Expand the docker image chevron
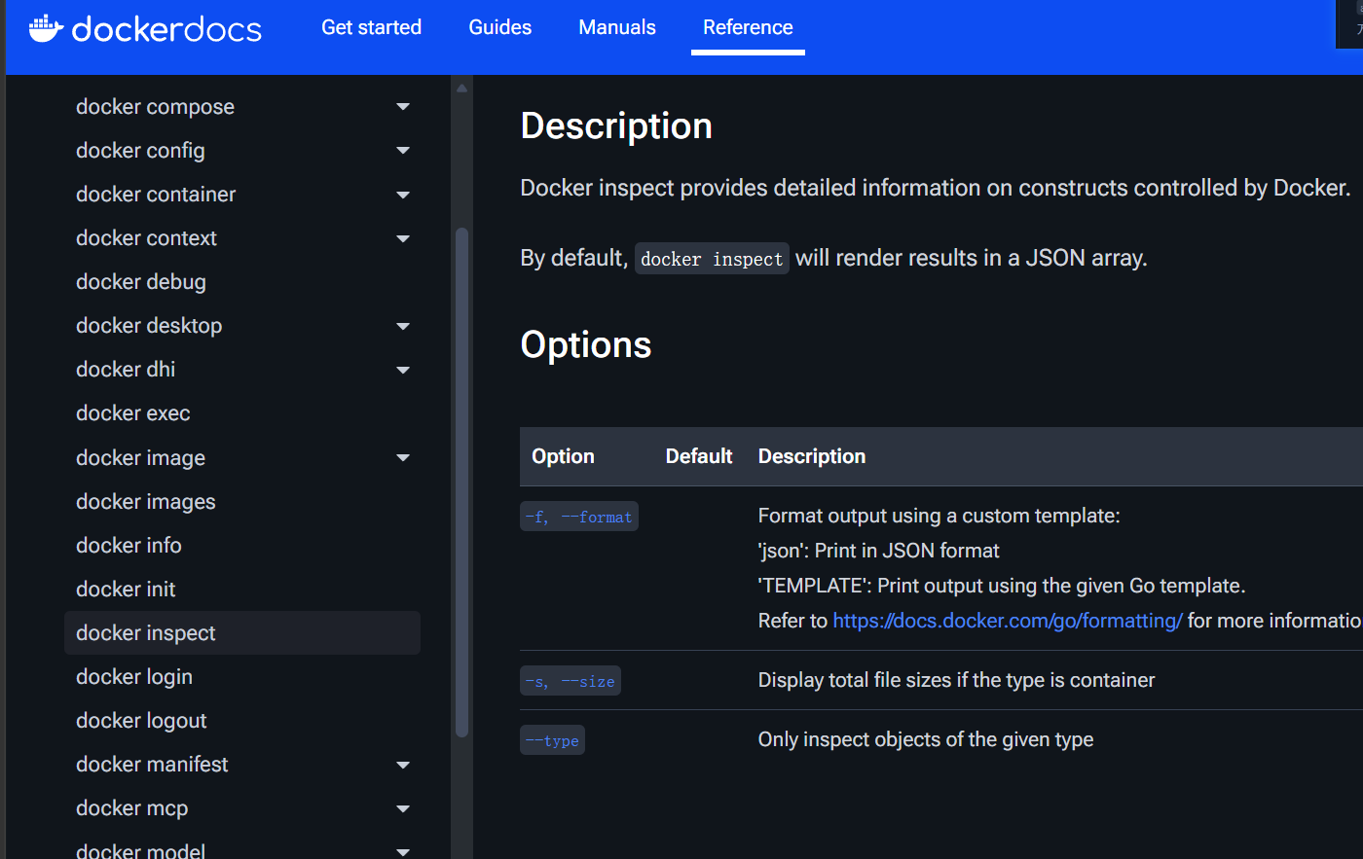Image resolution: width=1363 pixels, height=859 pixels. (x=403, y=458)
